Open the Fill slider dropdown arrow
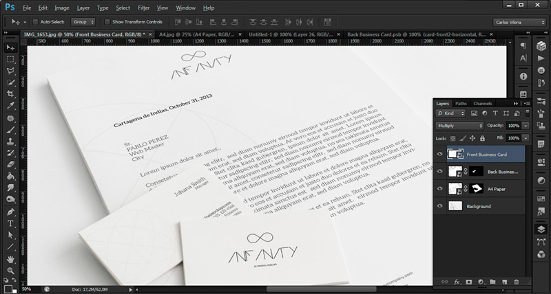The height and width of the screenshot is (294, 551). (x=526, y=138)
